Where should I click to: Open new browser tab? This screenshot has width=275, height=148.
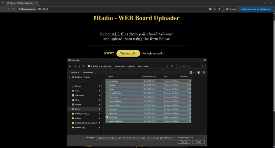coord(42,3)
